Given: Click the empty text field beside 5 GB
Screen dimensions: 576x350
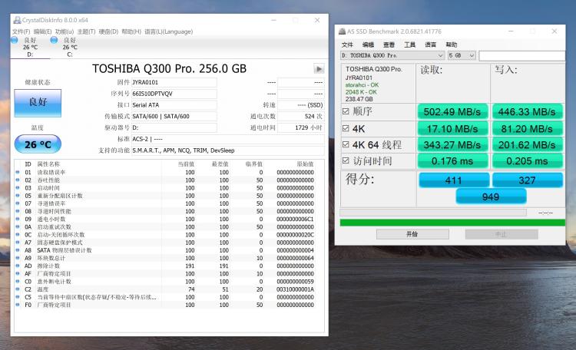Looking at the screenshot, I should pyautogui.click(x=522, y=55).
